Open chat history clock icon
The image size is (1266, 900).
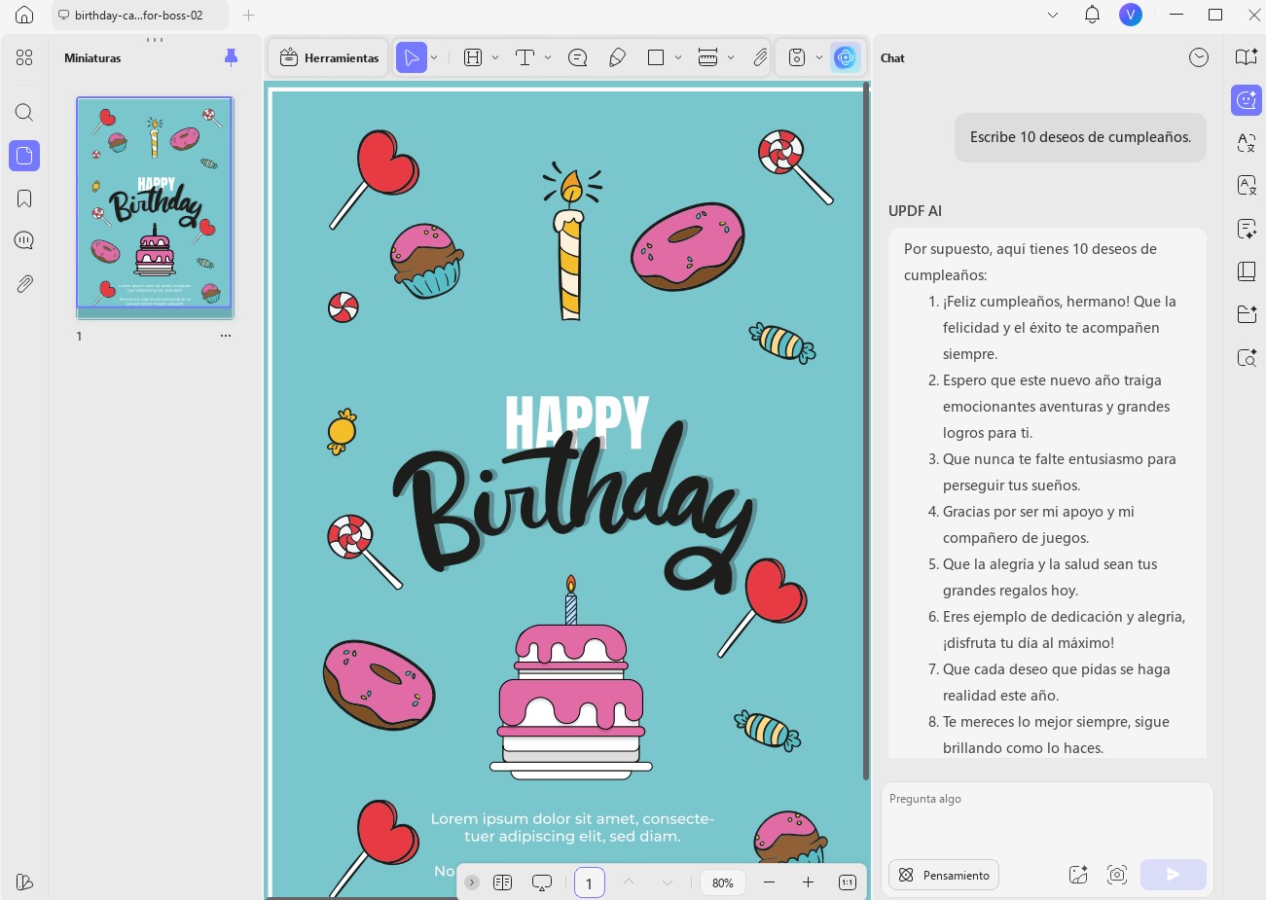point(1199,58)
